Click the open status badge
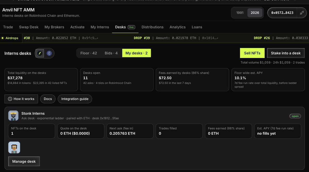Viewport: 309px width, 172px height. click(x=295, y=116)
